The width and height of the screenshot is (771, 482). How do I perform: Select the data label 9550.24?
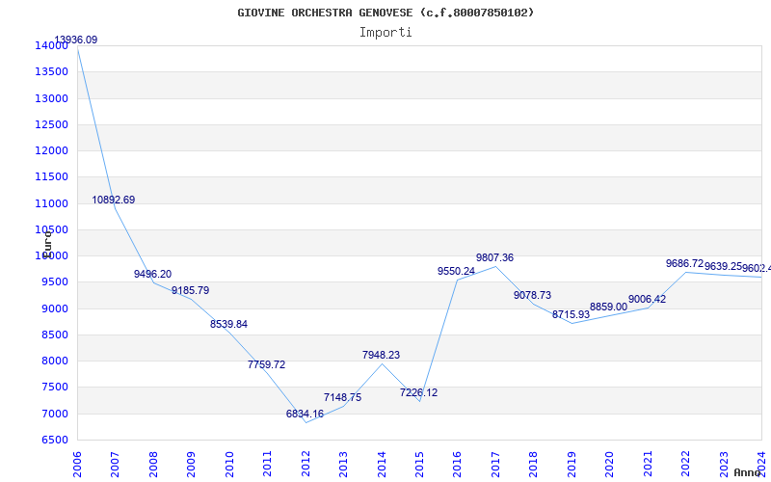click(x=456, y=271)
